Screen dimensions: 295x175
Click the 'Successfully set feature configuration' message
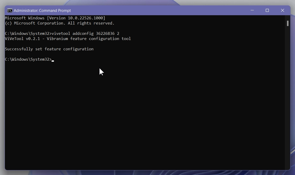tap(49, 49)
